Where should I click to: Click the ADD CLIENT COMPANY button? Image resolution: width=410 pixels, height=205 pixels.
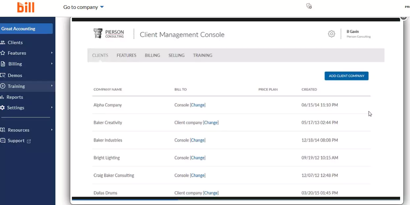[346, 76]
